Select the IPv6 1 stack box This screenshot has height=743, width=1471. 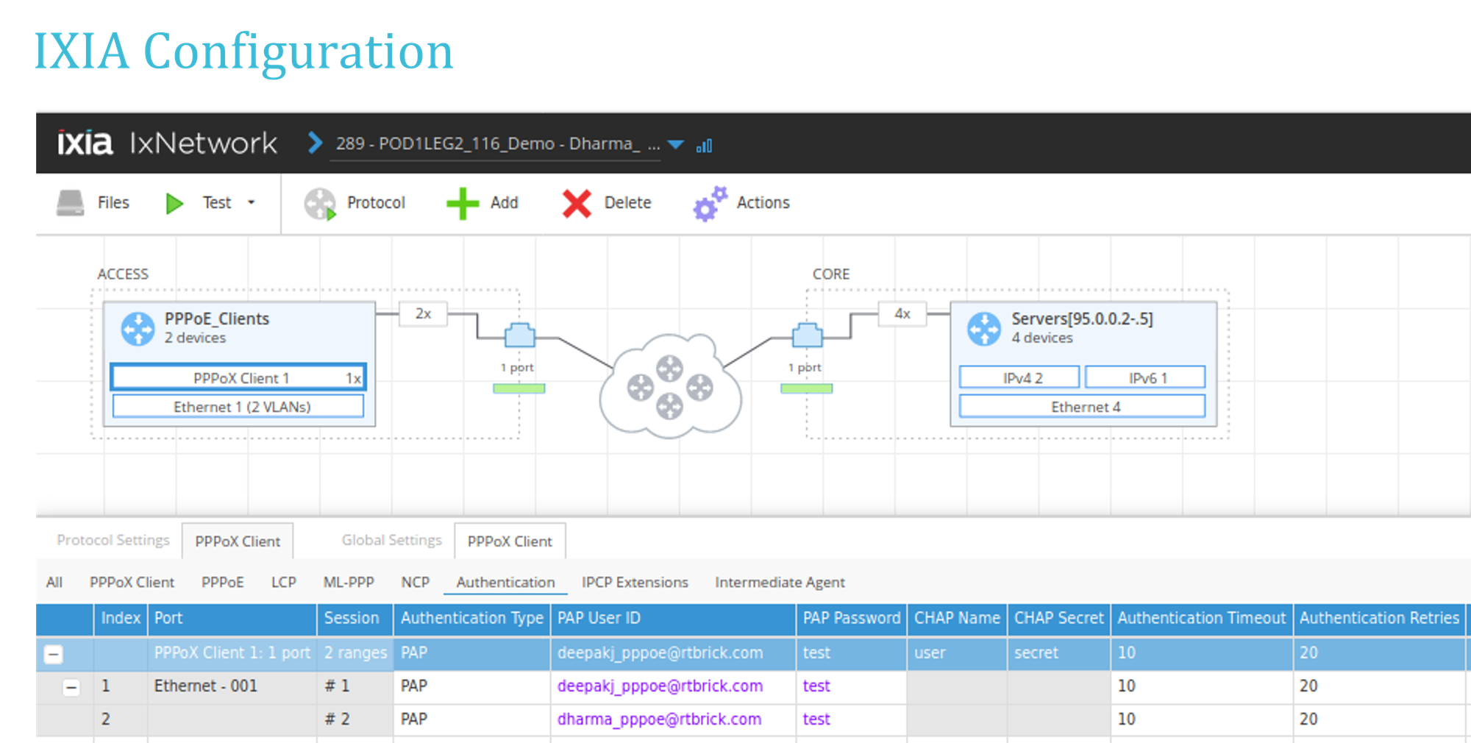[x=1145, y=377]
